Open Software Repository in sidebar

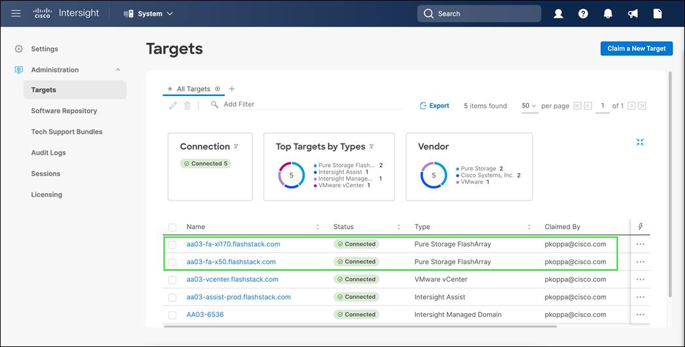click(x=64, y=111)
